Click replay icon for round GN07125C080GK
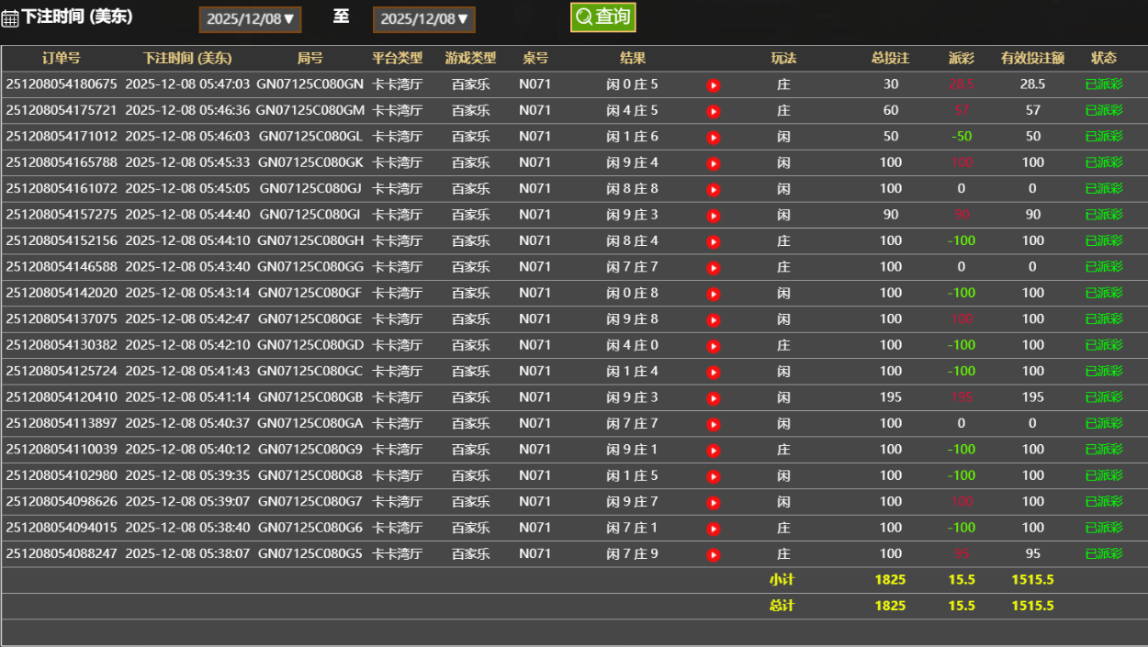1148x647 pixels. click(x=713, y=163)
